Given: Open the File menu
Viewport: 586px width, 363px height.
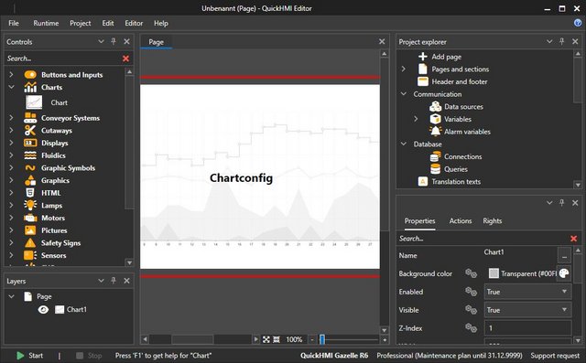Looking at the screenshot, I should (14, 23).
